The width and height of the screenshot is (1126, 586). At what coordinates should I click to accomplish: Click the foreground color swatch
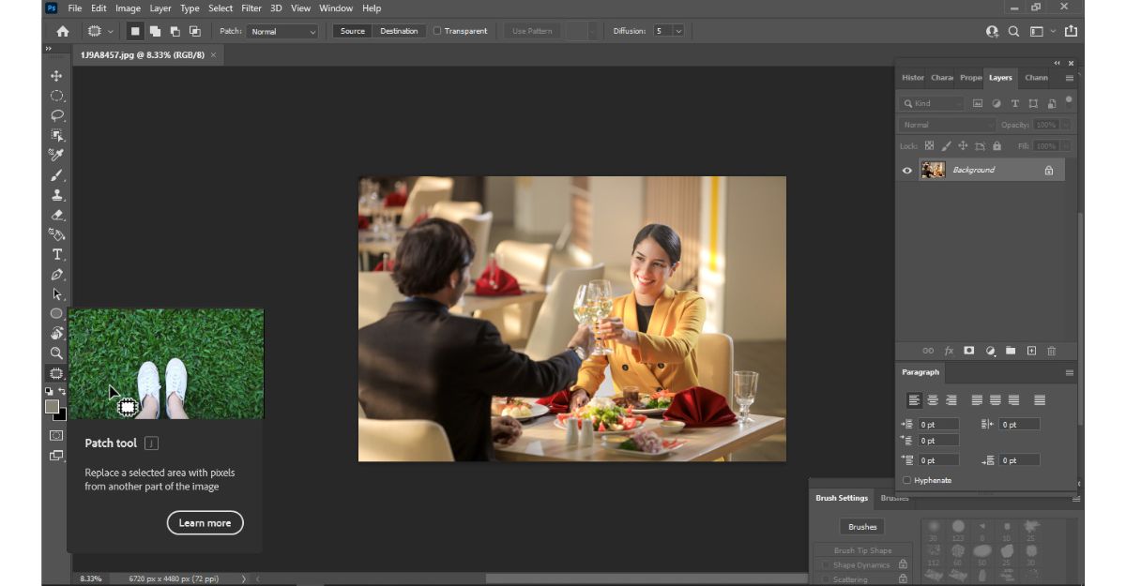click(x=53, y=406)
